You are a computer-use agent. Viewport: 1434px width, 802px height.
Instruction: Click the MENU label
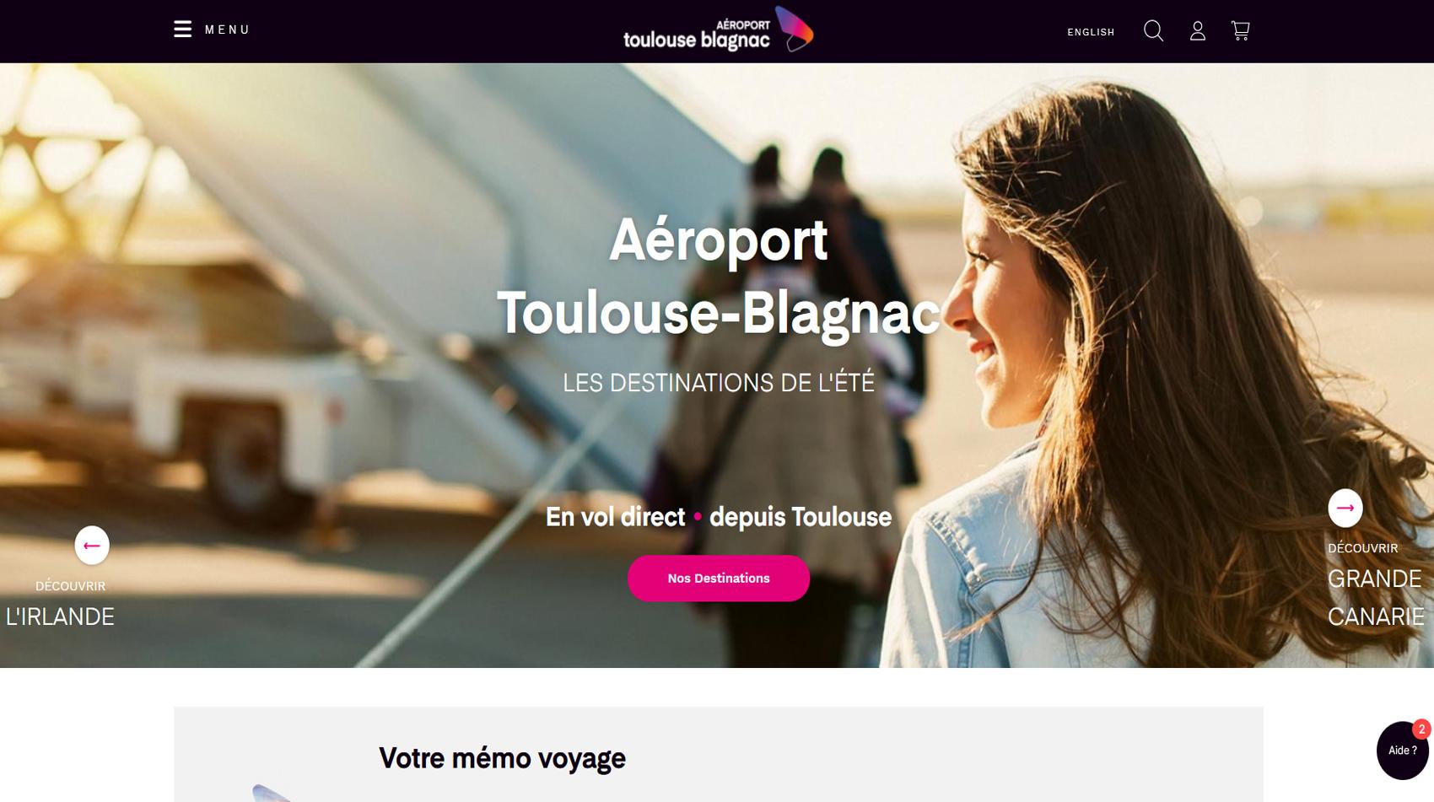coord(228,30)
